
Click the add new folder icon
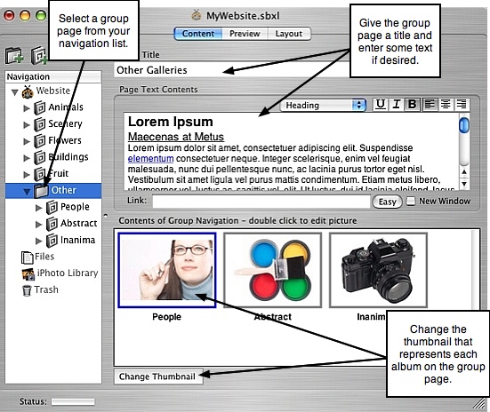(14, 55)
